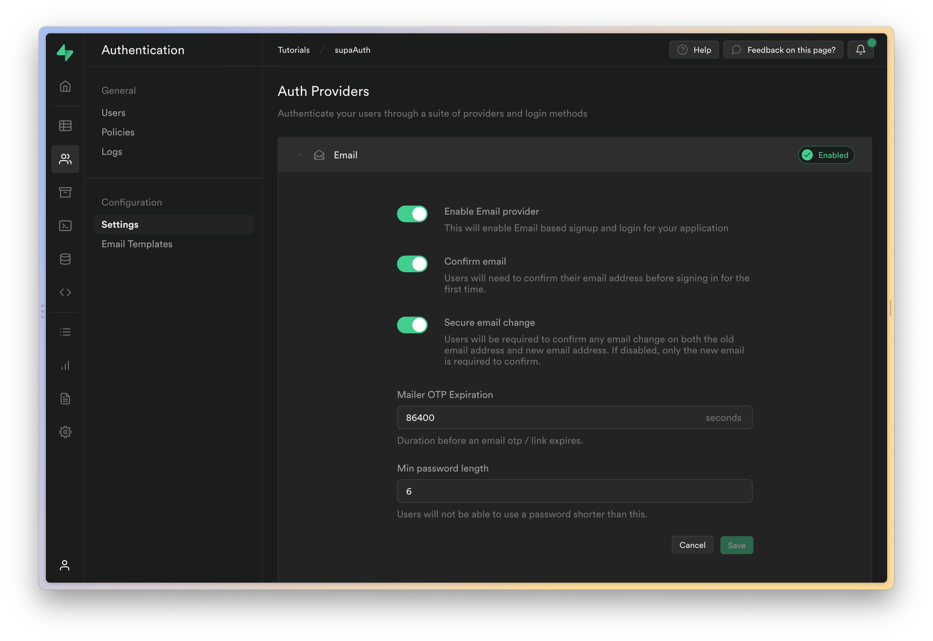Viewport: 933px width, 641px height.
Task: Toggle Enable Email provider switch
Action: tap(412, 214)
